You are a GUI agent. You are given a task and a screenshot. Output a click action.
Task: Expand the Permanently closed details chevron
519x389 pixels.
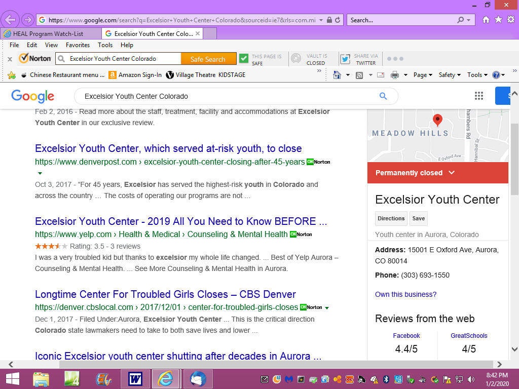tap(452, 172)
